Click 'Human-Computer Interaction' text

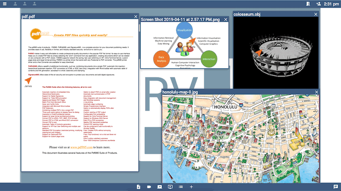click(x=185, y=62)
